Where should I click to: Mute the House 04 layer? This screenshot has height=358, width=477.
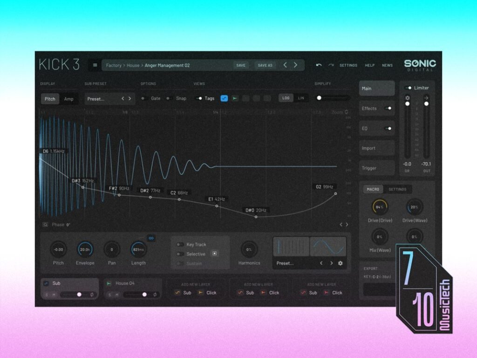pyautogui.click(x=117, y=295)
